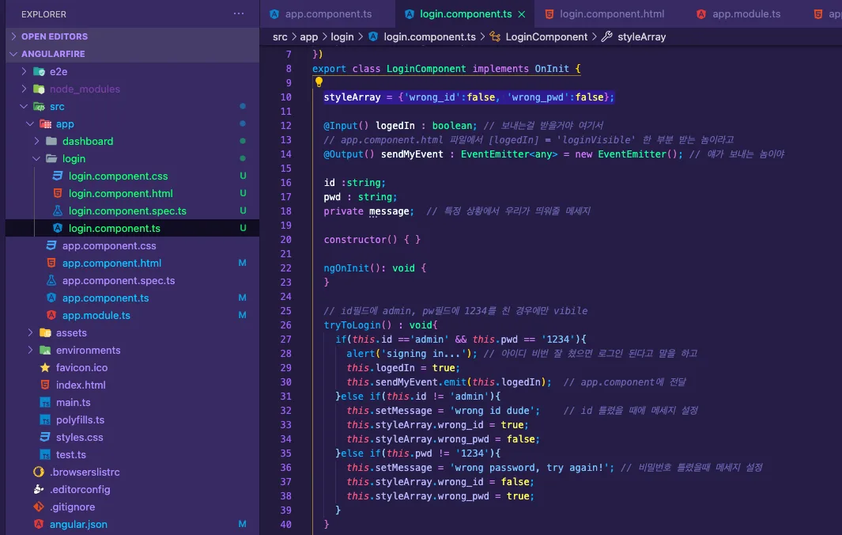Click the star icon of favicon.ico
Screen dimensions: 842x535
(45, 368)
